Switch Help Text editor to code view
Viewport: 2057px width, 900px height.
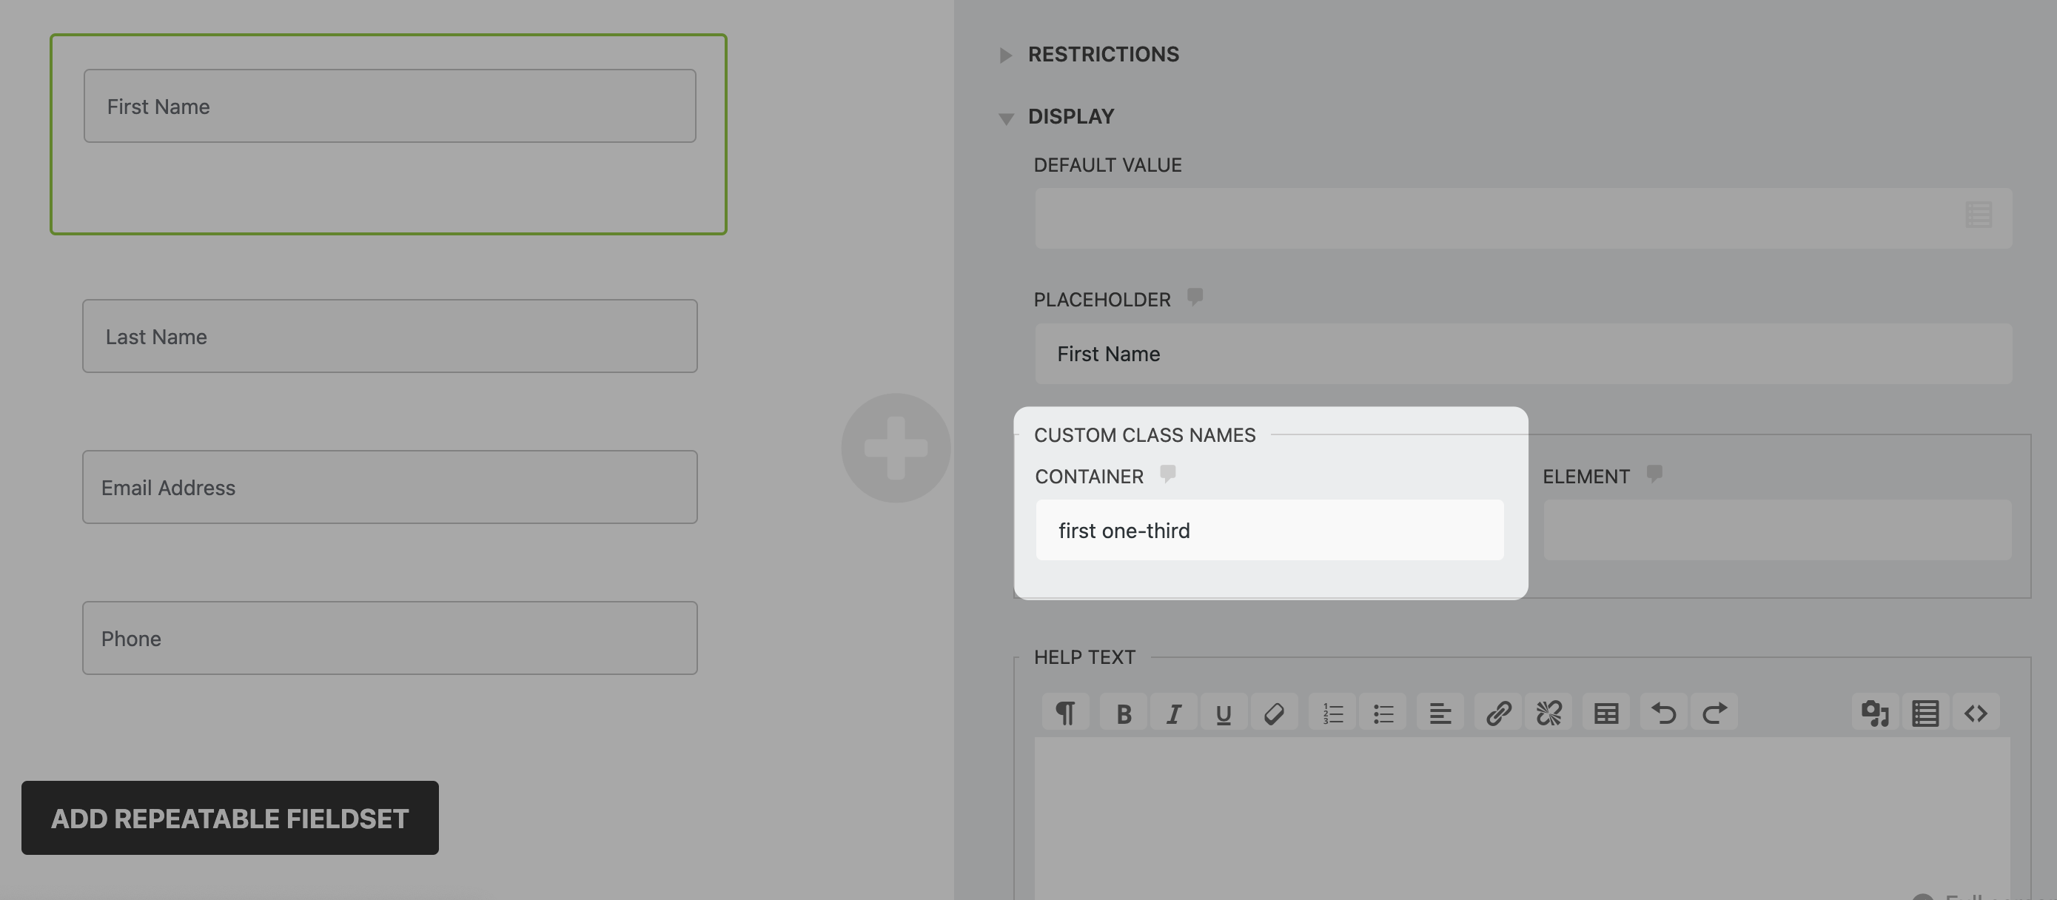click(1976, 712)
